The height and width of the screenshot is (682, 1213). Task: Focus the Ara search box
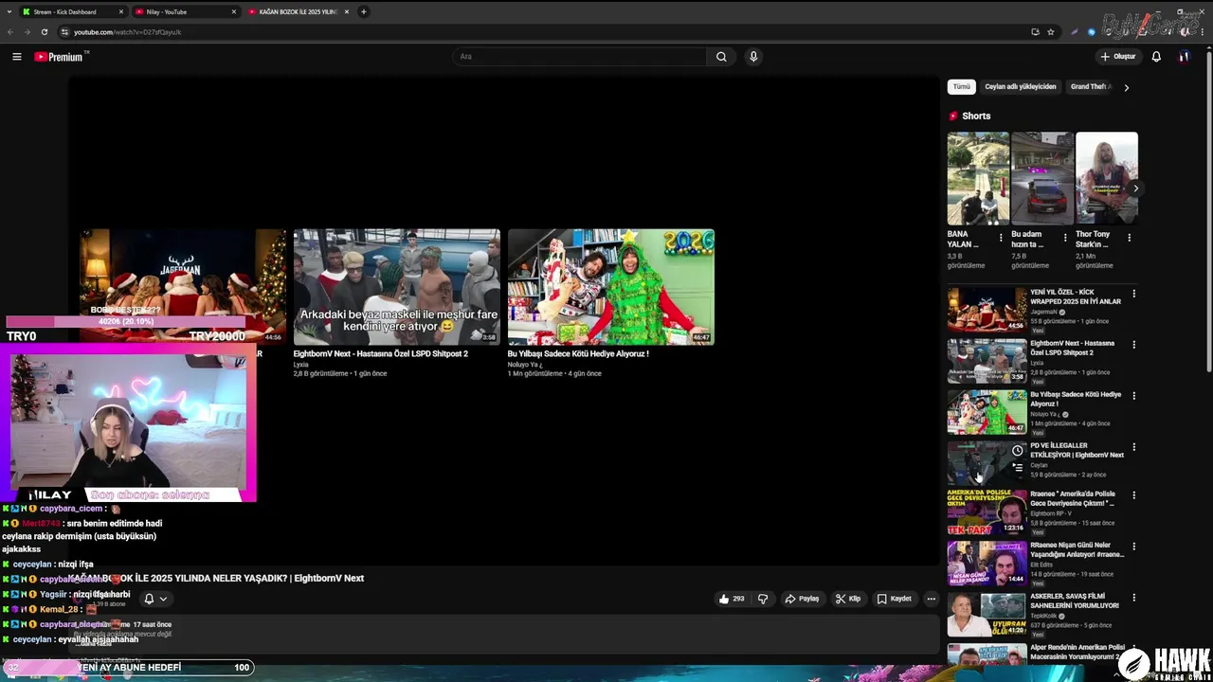[x=580, y=57]
